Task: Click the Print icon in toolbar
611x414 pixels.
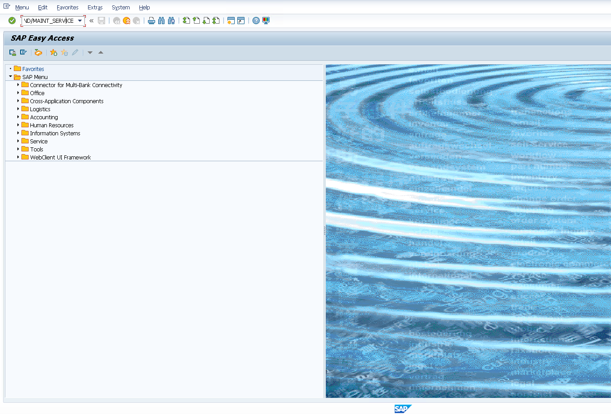Action: tap(152, 21)
